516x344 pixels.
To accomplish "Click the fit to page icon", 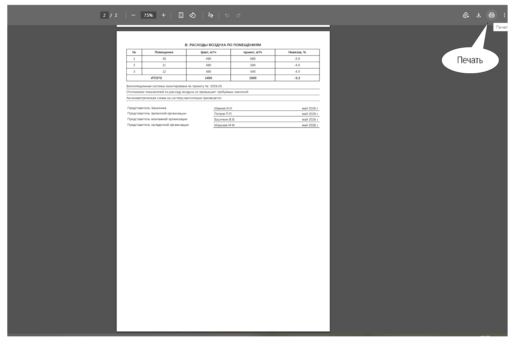I will [x=181, y=15].
